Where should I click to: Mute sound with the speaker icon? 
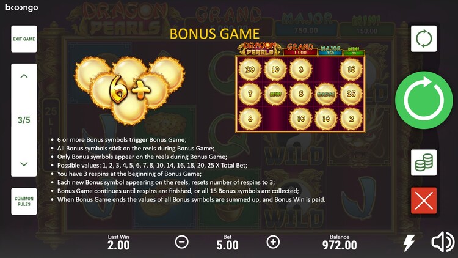tap(443, 242)
